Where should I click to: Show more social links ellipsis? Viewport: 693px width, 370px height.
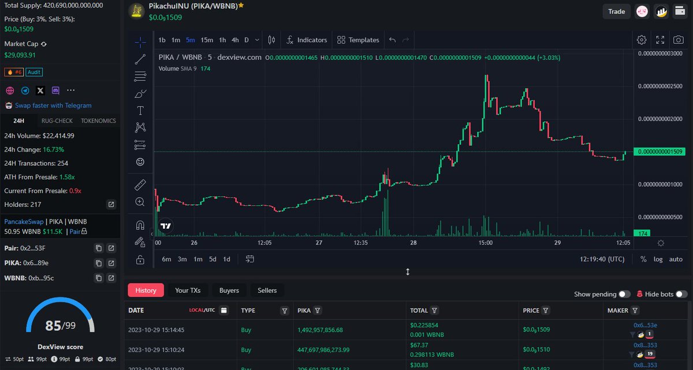pyautogui.click(x=71, y=90)
